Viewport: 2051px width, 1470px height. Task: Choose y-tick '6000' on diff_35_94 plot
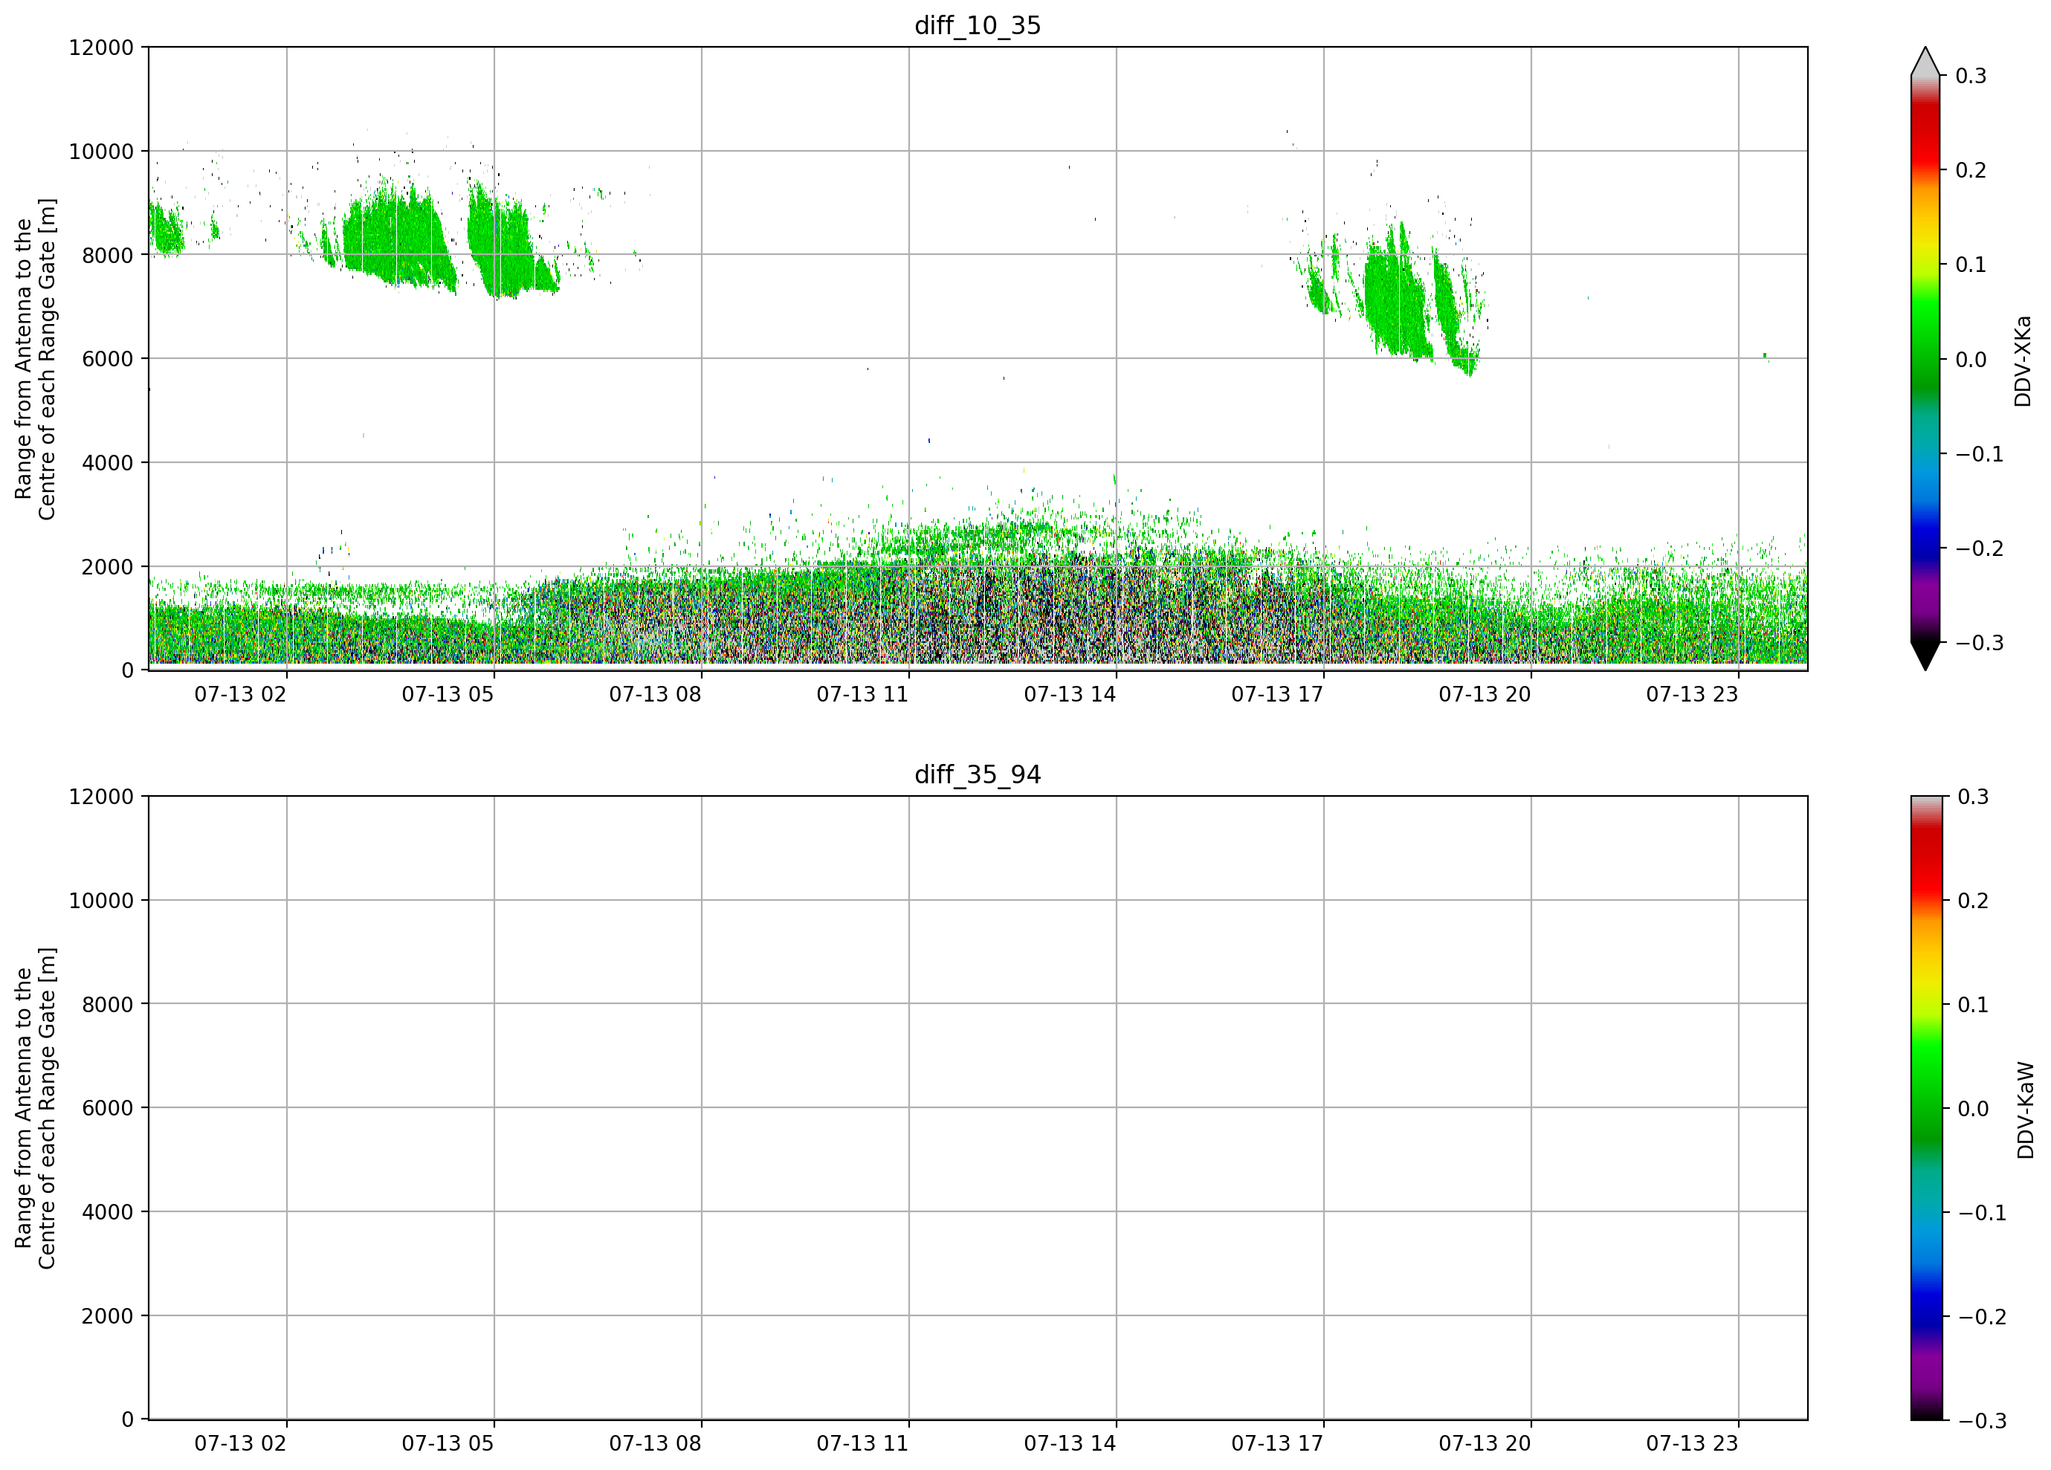pyautogui.click(x=108, y=1108)
